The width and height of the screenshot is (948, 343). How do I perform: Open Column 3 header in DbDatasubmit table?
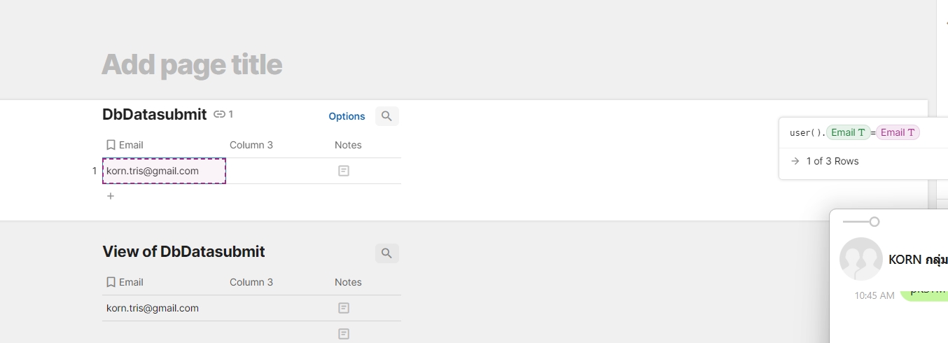251,145
